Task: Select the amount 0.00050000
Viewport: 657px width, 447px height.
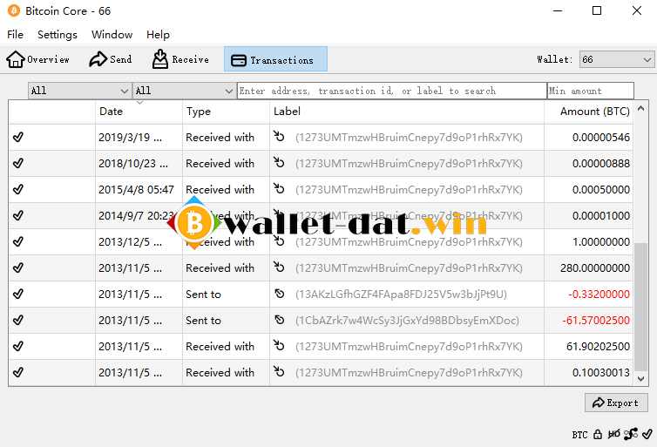Action: pyautogui.click(x=601, y=190)
